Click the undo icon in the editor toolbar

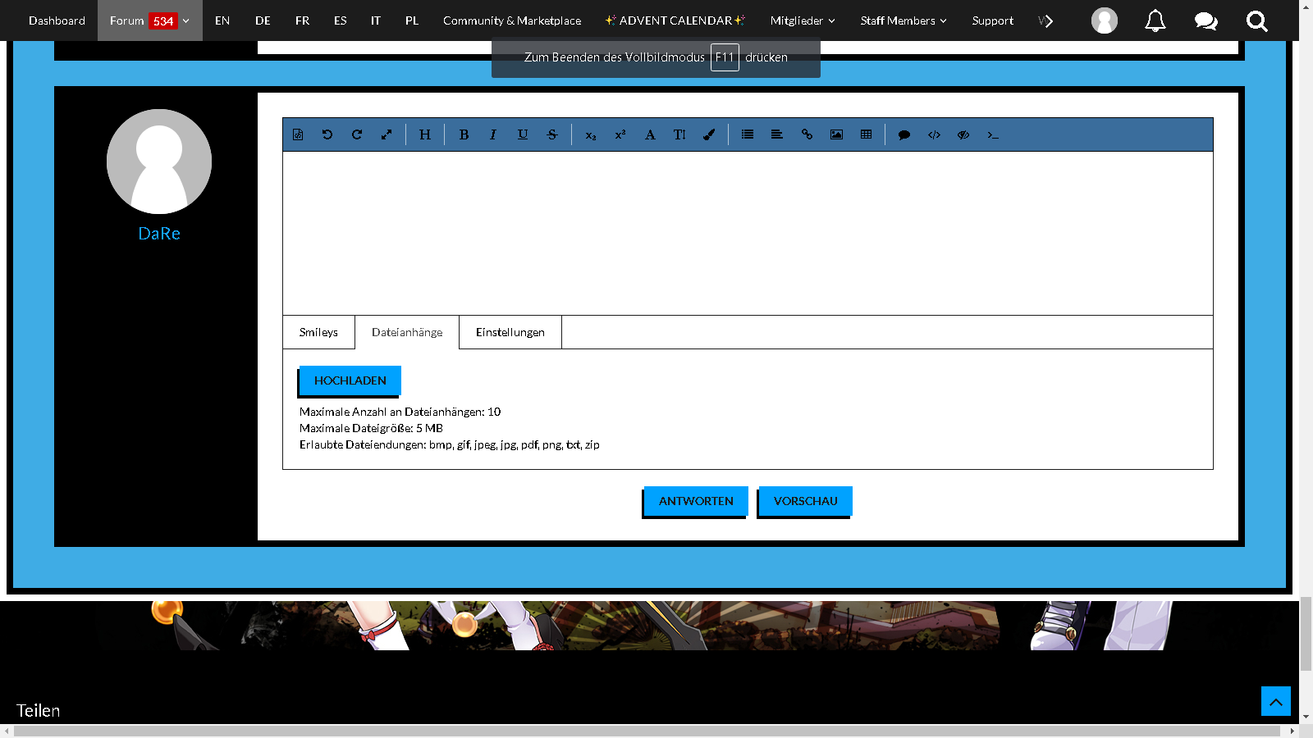click(x=327, y=134)
